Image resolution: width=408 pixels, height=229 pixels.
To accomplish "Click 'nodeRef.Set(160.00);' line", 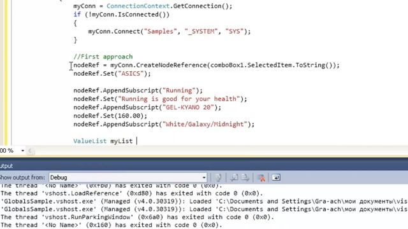I will 110,116.
